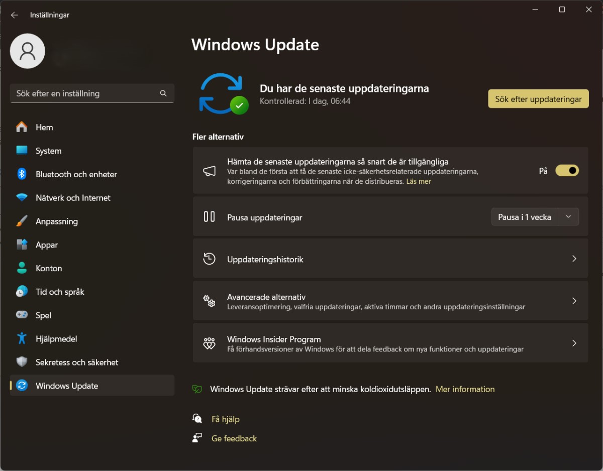Click the System monitor icon
Viewport: 603px width, 471px height.
tap(22, 151)
